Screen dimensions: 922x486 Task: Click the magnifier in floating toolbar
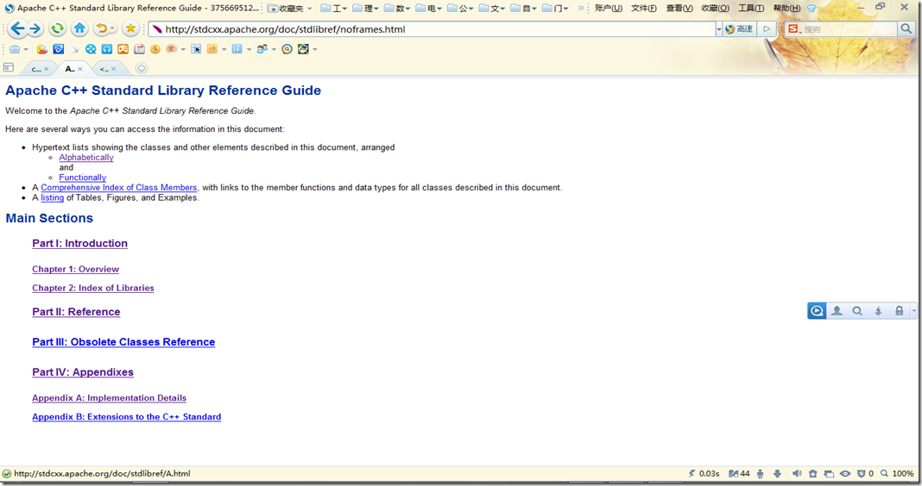click(857, 311)
